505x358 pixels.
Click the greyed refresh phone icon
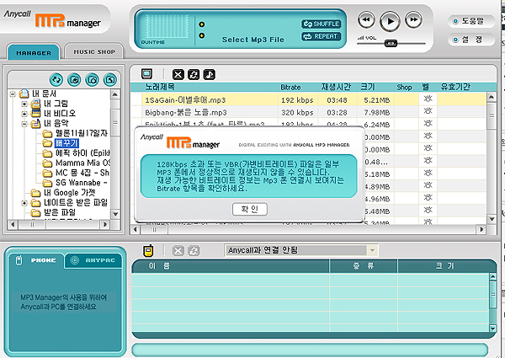click(x=194, y=251)
